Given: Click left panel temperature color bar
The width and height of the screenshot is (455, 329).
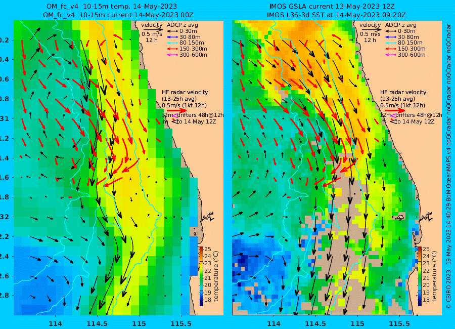Looking at the screenshot, I should [201, 276].
